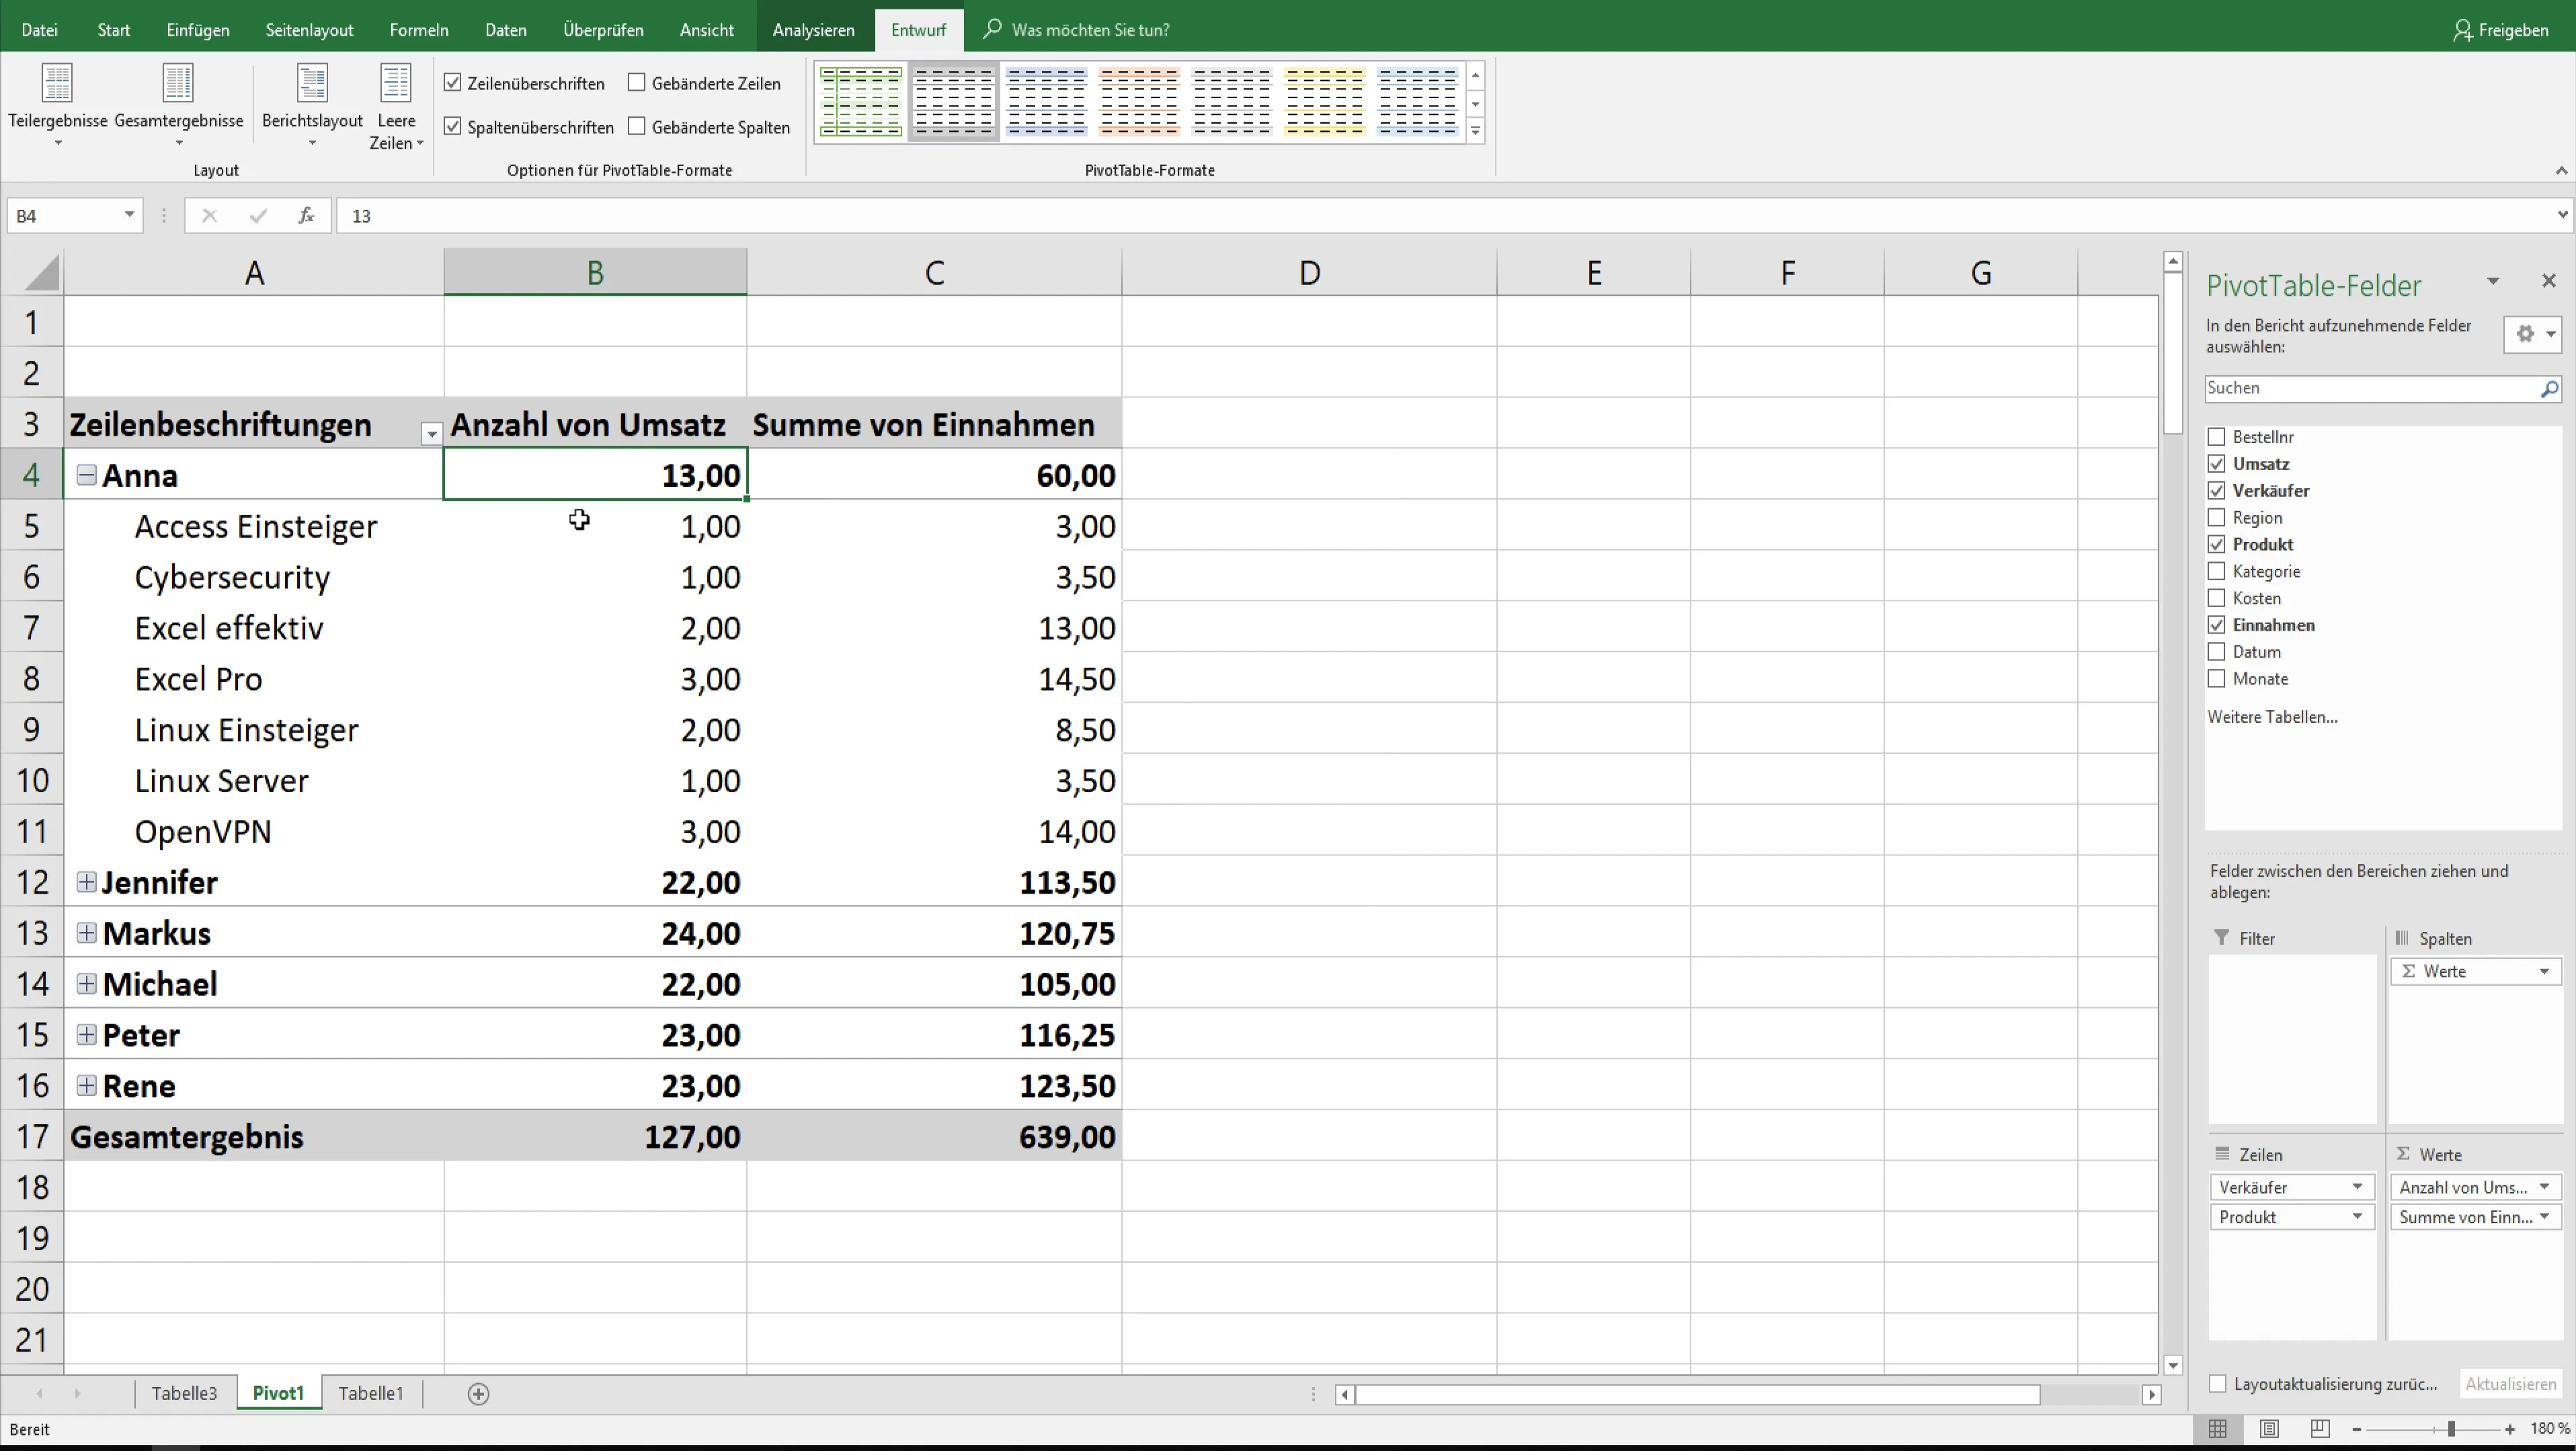Check the Kategorie field checkbox
This screenshot has width=2576, height=1451.
2216,571
